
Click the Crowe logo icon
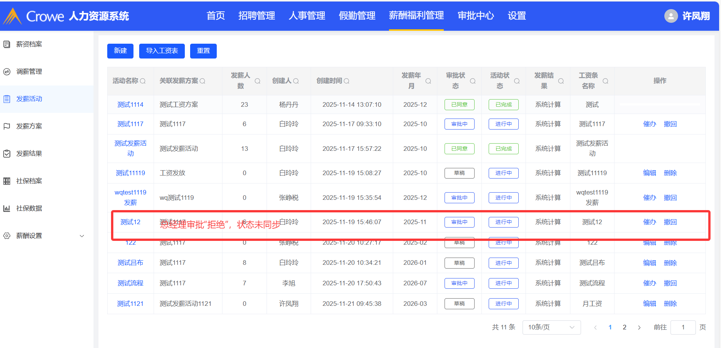13,16
